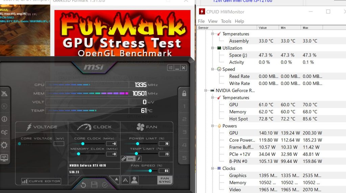Click the Fan Speed slider handle
The width and height of the screenshot is (346, 193).
pyautogui.click(x=150, y=171)
